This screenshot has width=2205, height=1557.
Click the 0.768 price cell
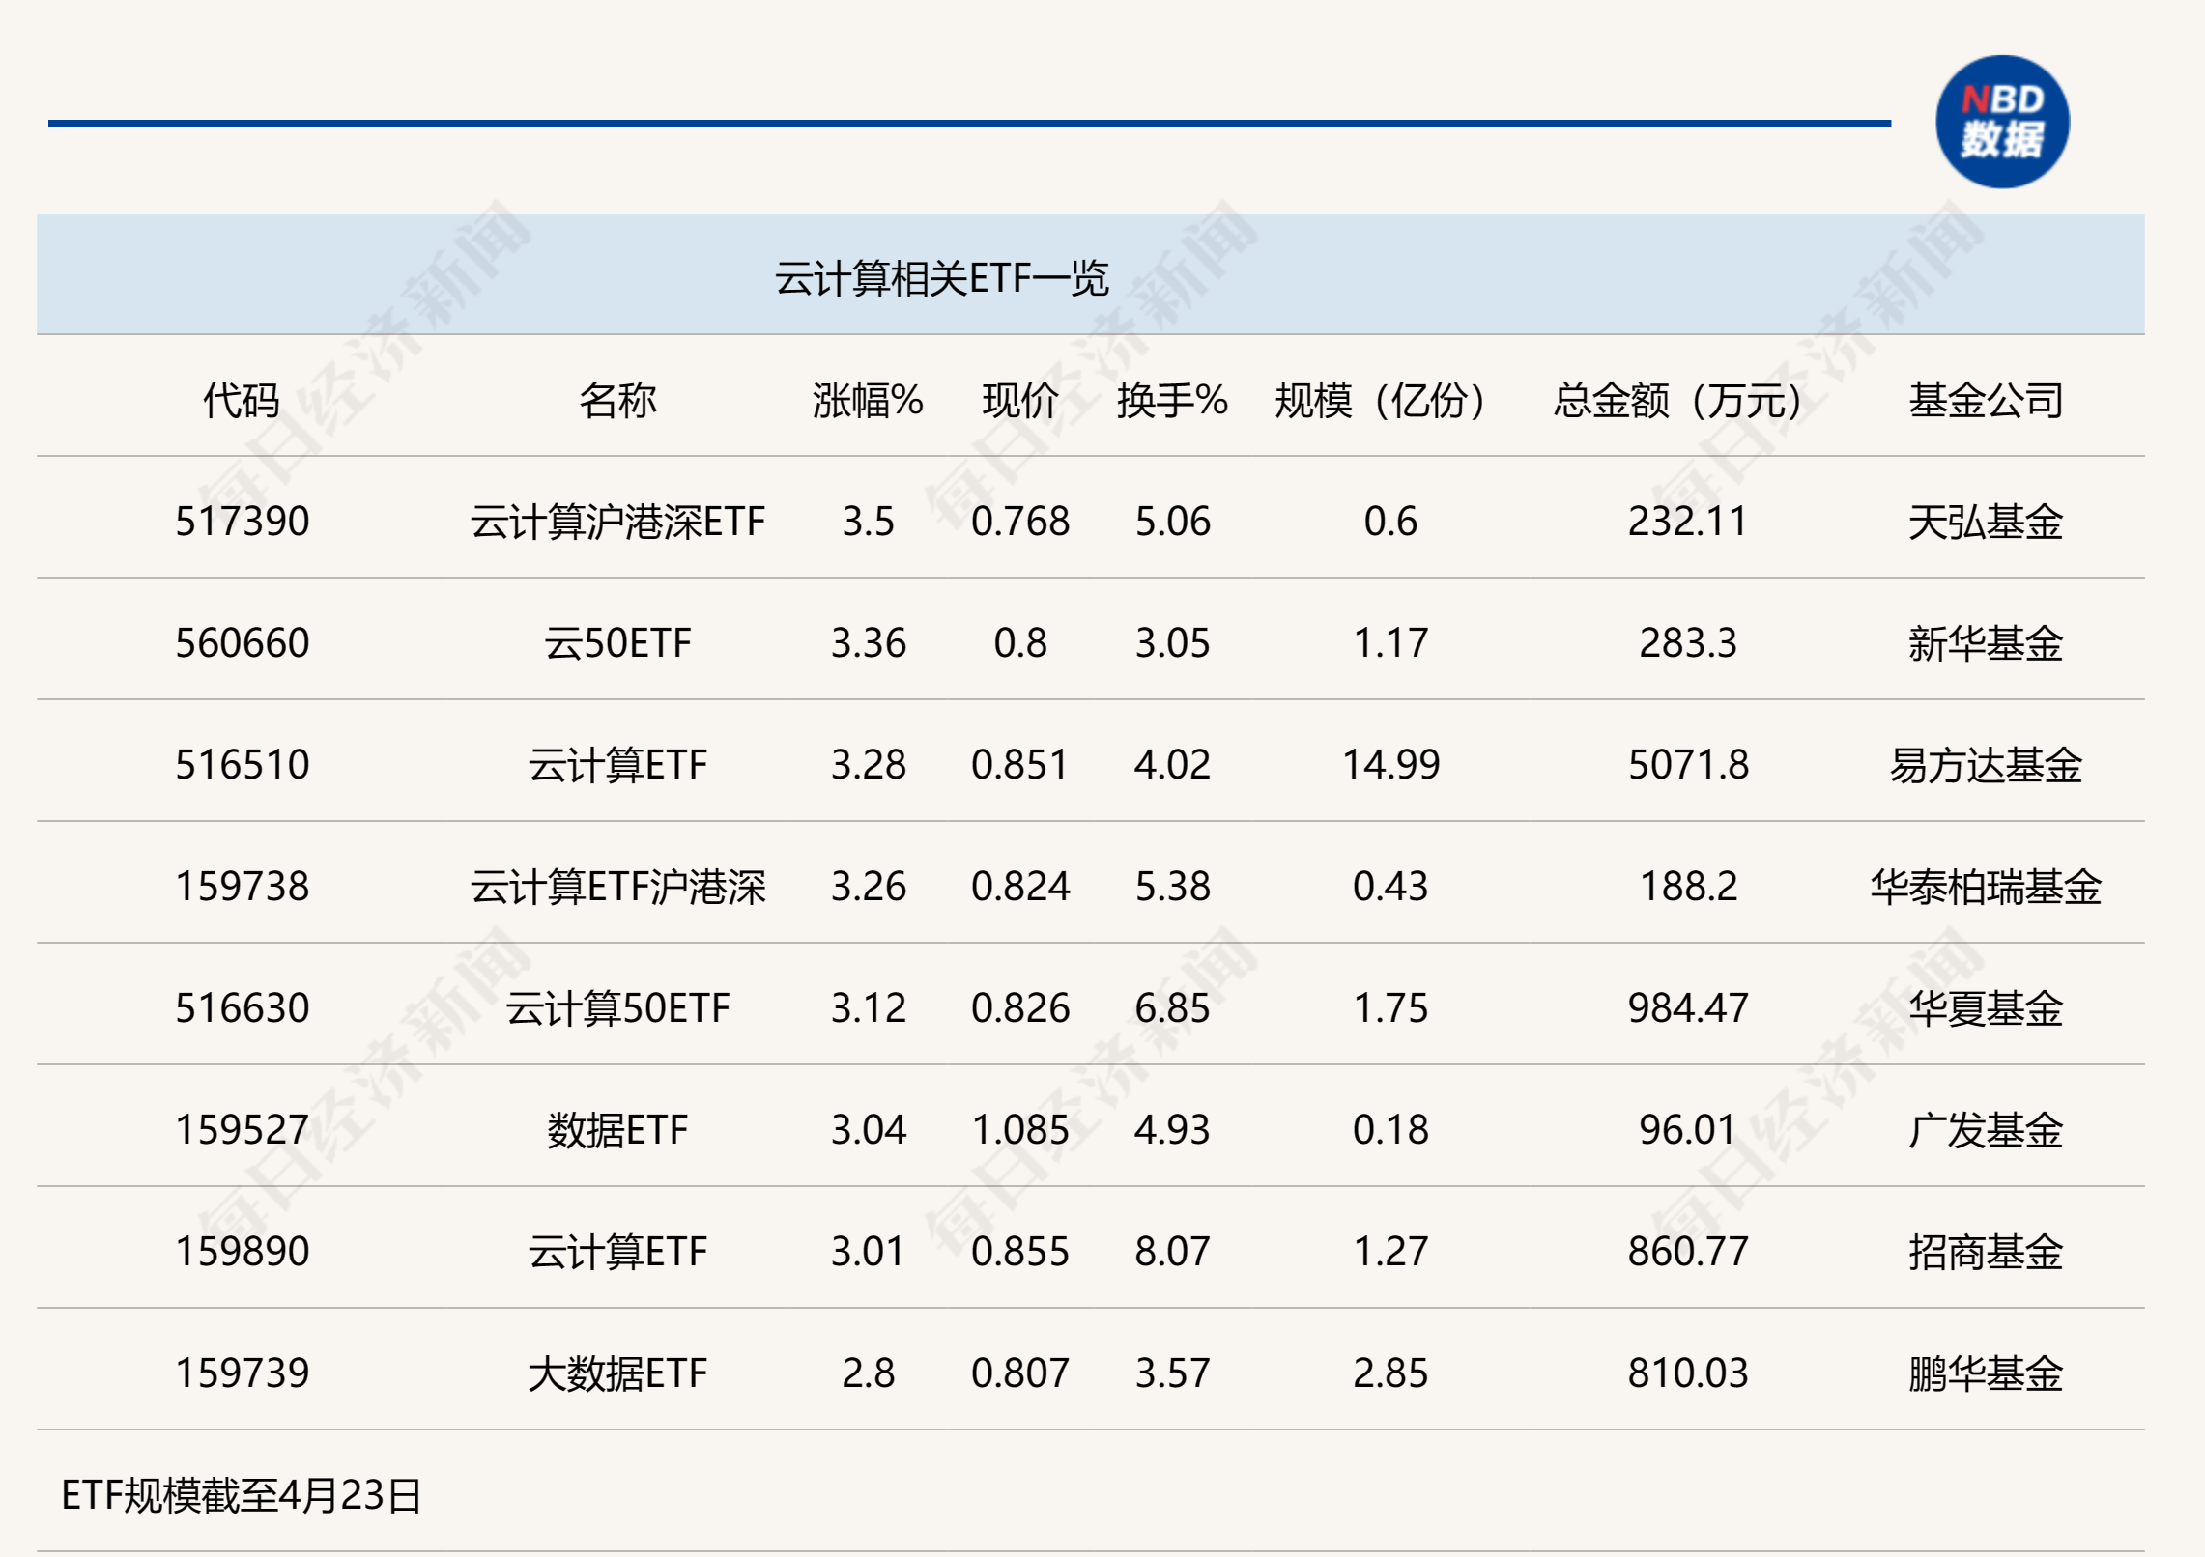(x=1020, y=522)
